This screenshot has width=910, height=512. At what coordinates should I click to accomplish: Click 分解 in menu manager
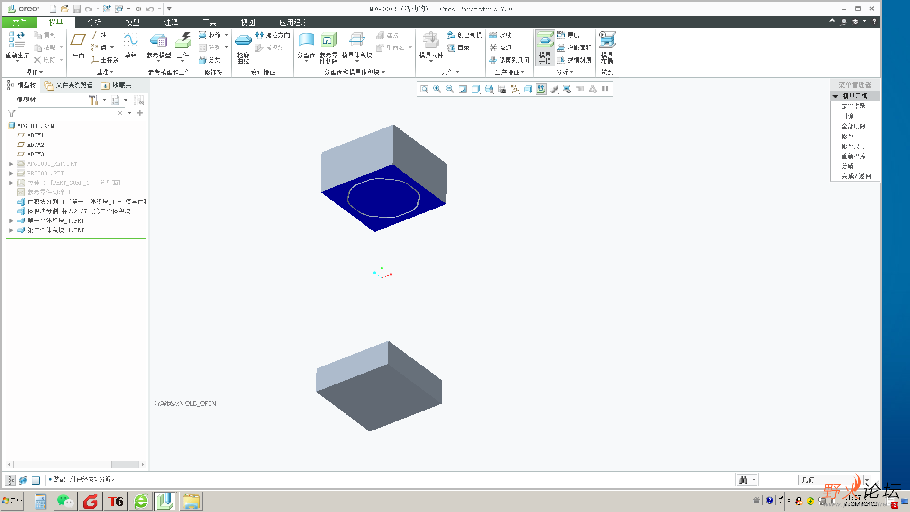coord(847,166)
